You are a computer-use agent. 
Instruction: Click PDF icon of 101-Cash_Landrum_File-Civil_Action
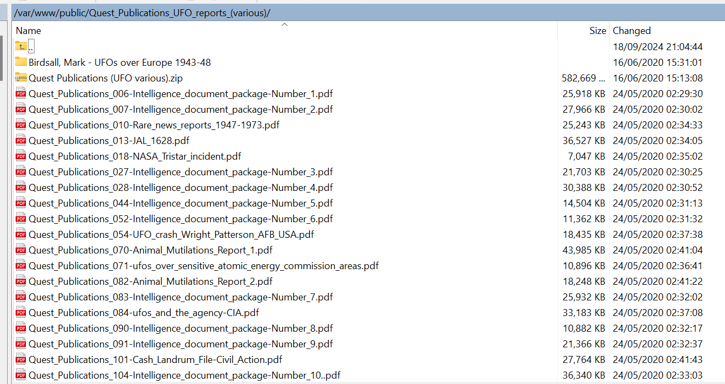click(21, 359)
